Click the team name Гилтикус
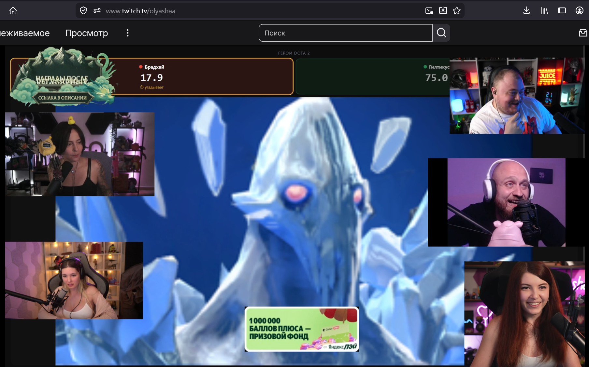589x367 pixels. pyautogui.click(x=439, y=67)
